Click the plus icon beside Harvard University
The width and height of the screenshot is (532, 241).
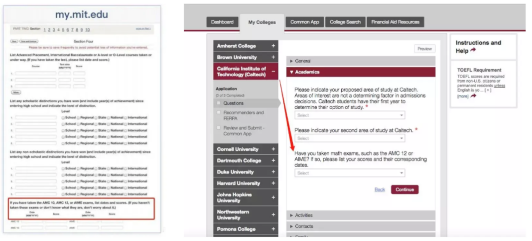pos(273,184)
